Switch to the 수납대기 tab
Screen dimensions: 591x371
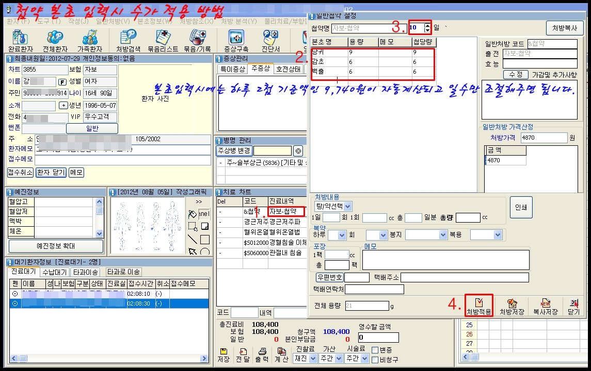[54, 272]
